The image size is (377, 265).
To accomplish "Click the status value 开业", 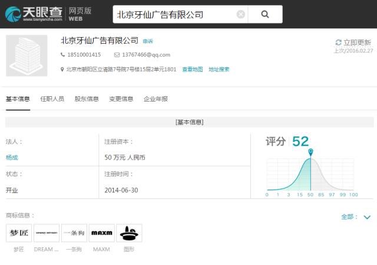I will click(12, 190).
